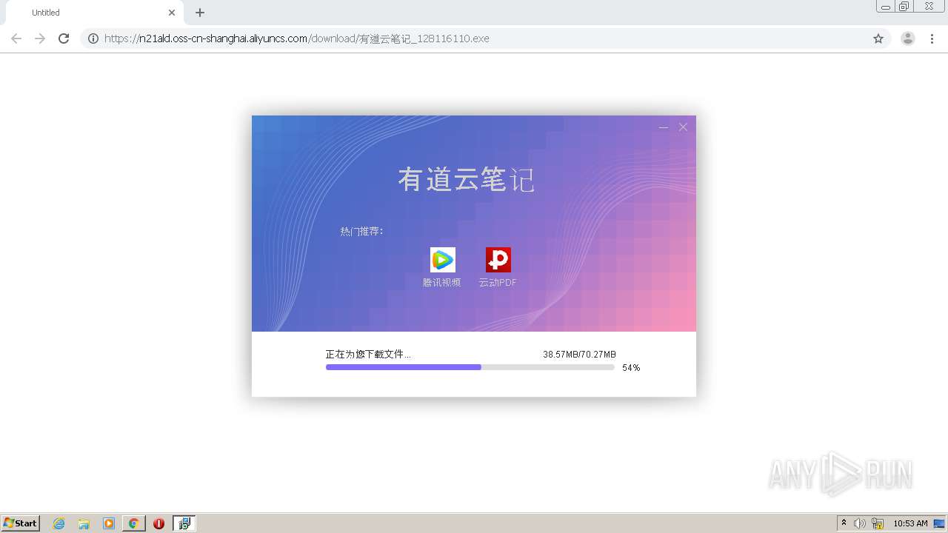Click the 正在为您下载文件 status text
The width and height of the screenshot is (948, 533).
tap(368, 355)
